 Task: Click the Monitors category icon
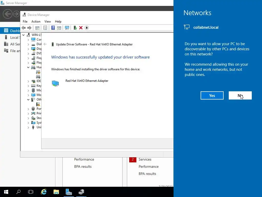click(33, 95)
